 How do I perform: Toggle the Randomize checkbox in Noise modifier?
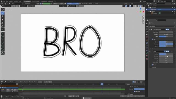coord(152,65)
